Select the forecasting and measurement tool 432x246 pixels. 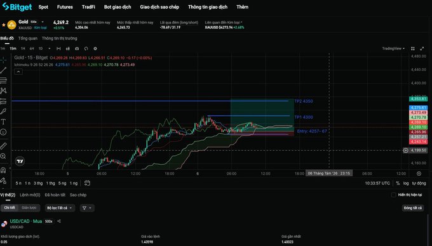click(3, 101)
